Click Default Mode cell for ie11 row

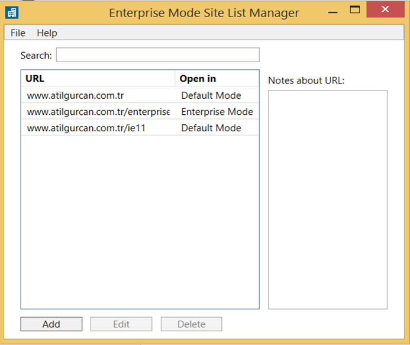pos(211,128)
